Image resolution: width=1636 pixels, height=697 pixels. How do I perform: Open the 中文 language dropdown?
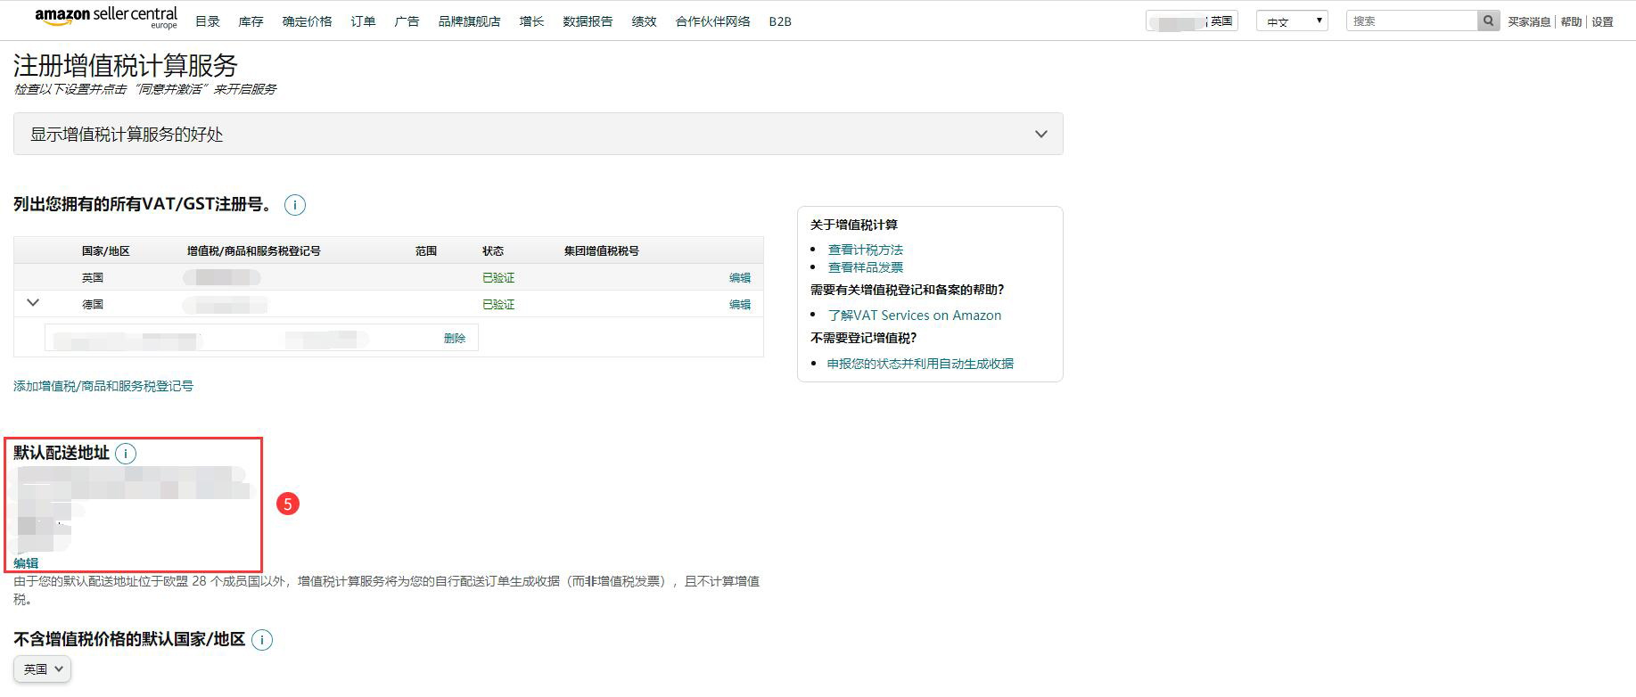(1292, 20)
